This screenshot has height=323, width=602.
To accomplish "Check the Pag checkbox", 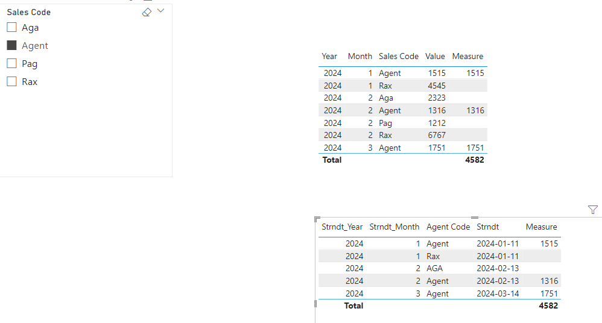I will [12, 63].
